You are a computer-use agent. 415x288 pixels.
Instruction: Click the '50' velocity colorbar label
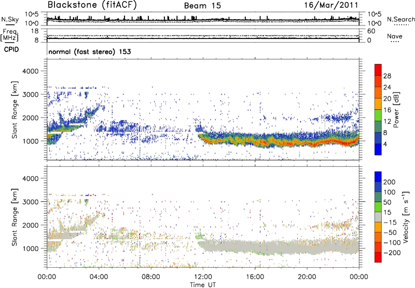[x=388, y=202]
